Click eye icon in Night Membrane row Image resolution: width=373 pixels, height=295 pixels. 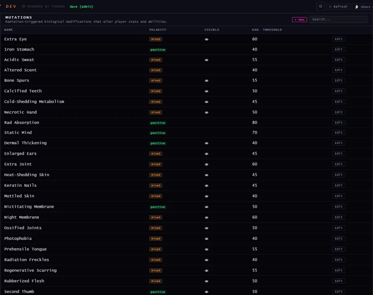point(206,218)
